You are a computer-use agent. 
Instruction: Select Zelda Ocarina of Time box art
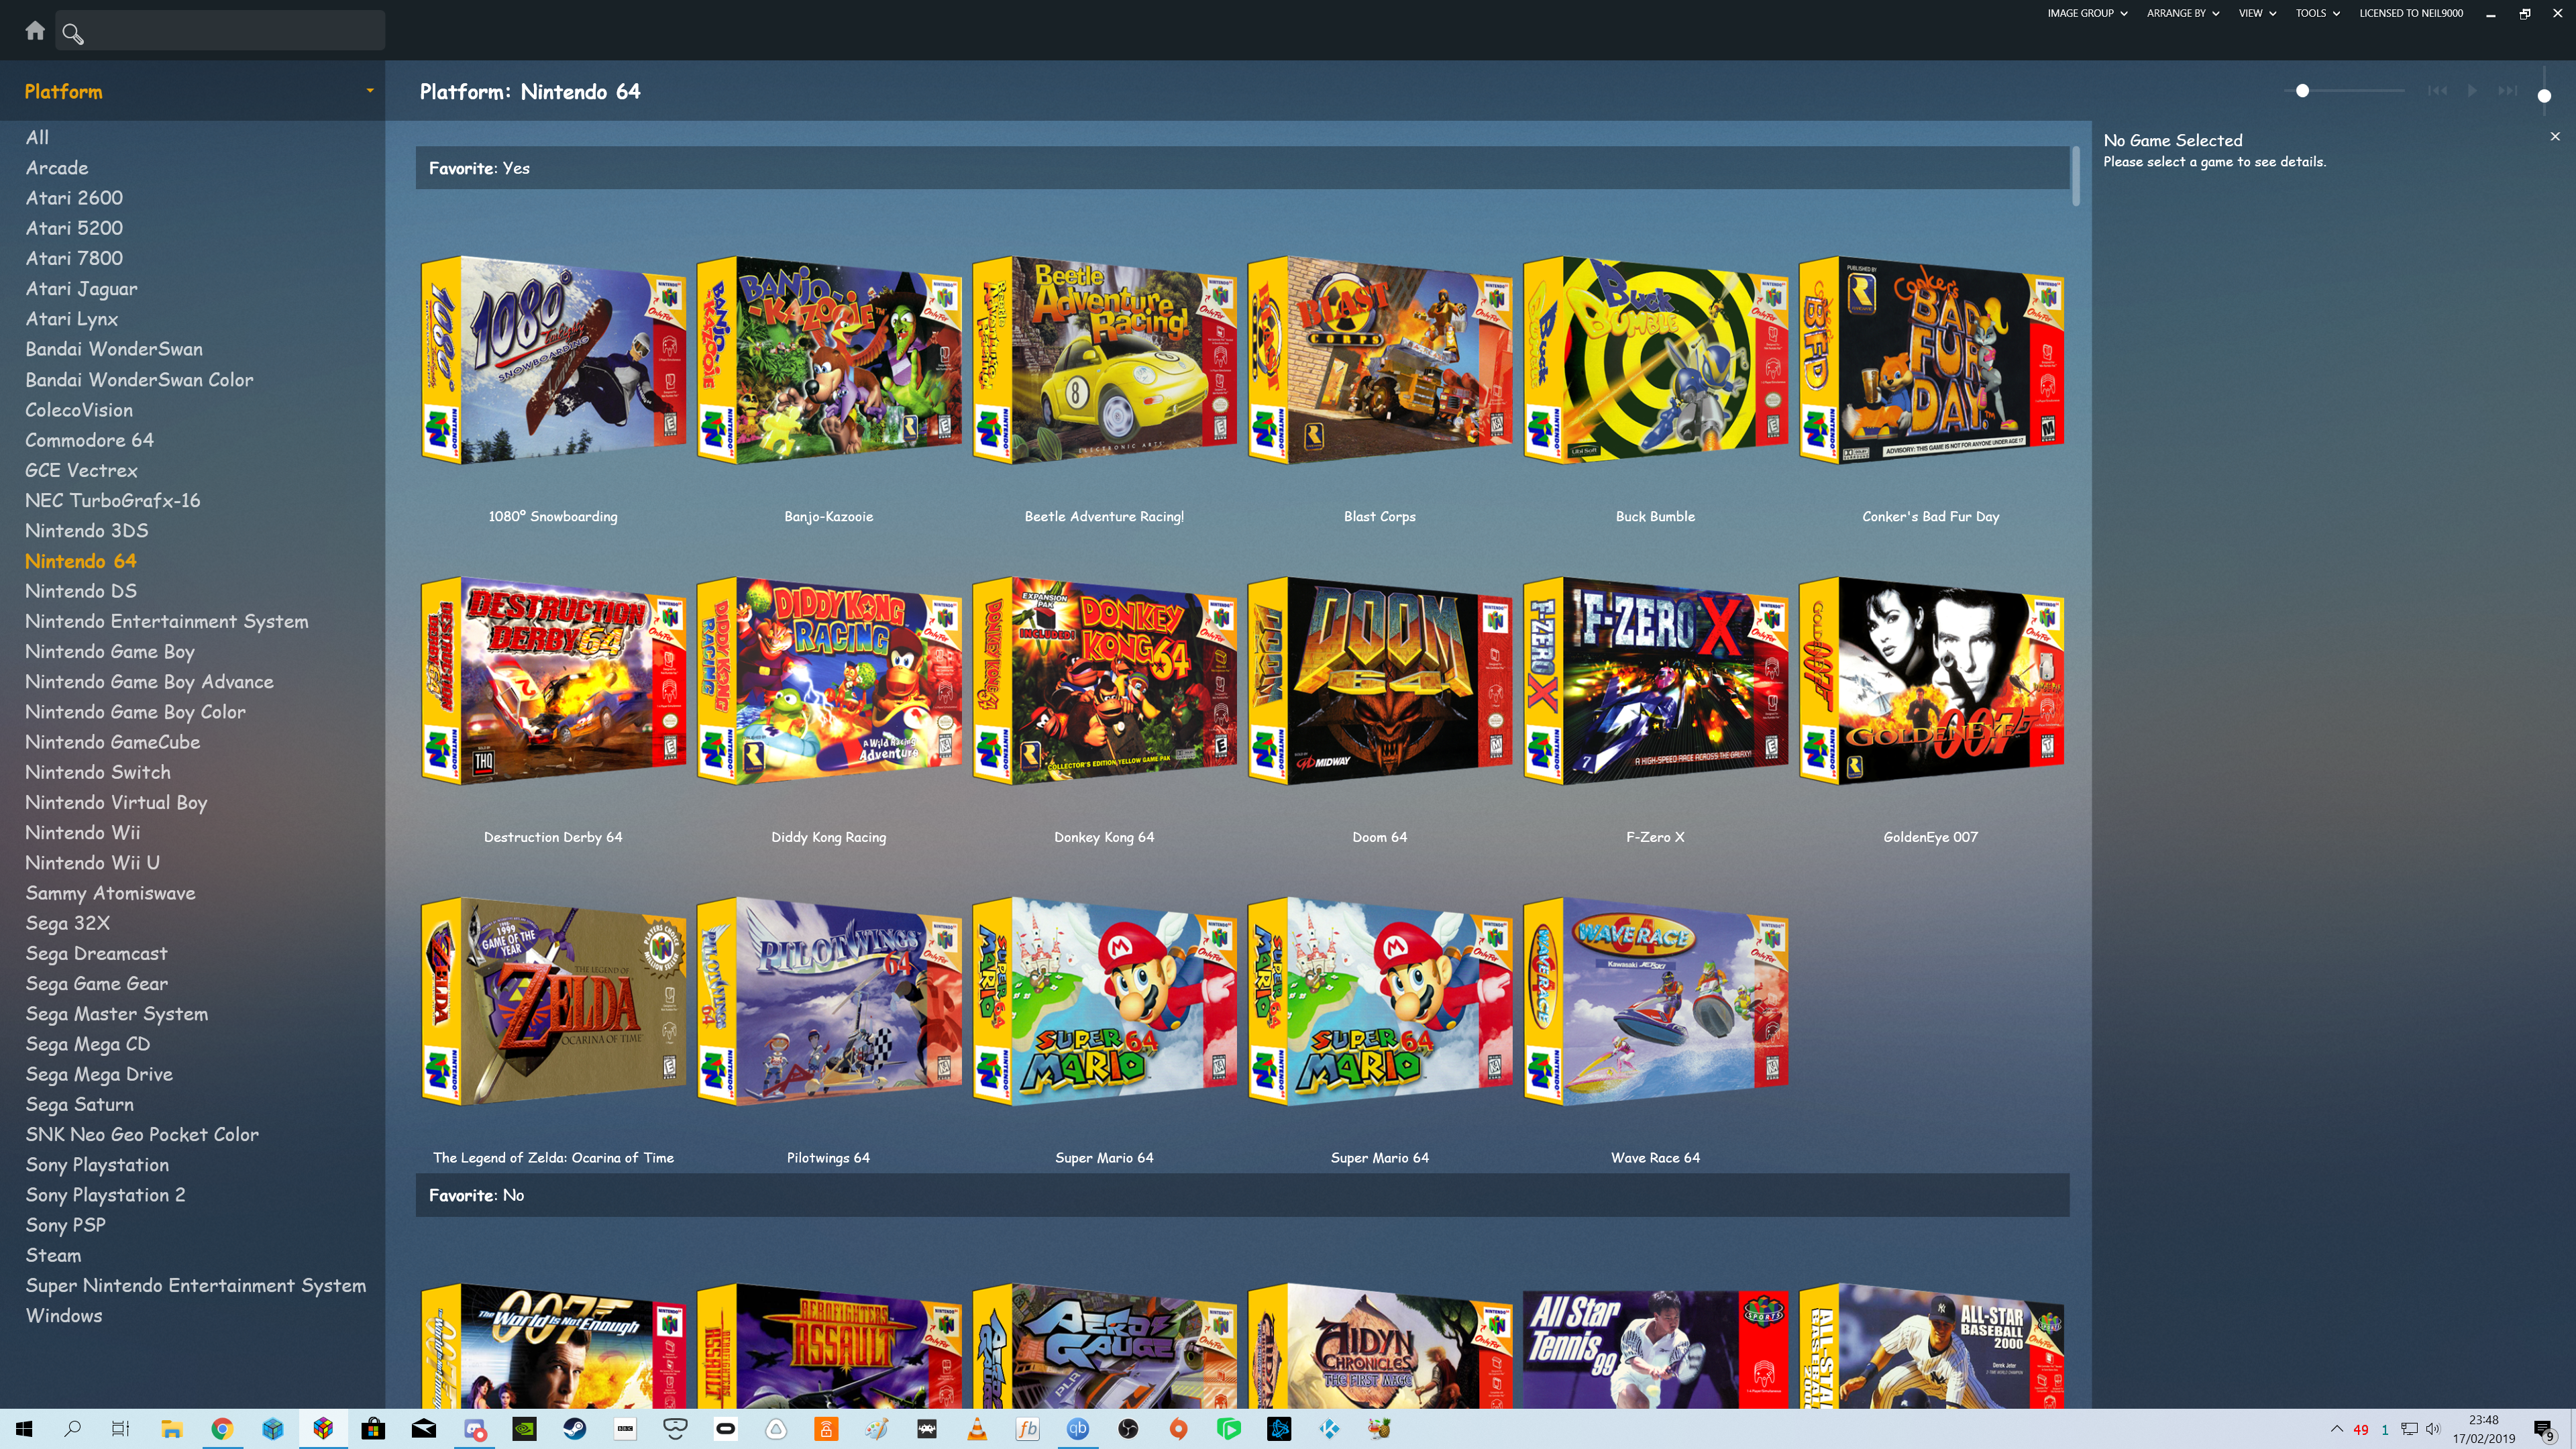[x=553, y=1001]
